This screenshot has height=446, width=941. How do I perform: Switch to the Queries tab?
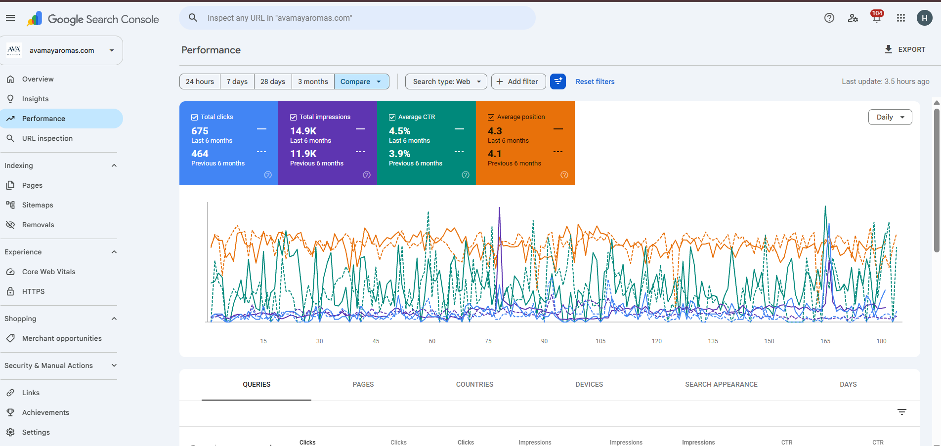pyautogui.click(x=257, y=384)
